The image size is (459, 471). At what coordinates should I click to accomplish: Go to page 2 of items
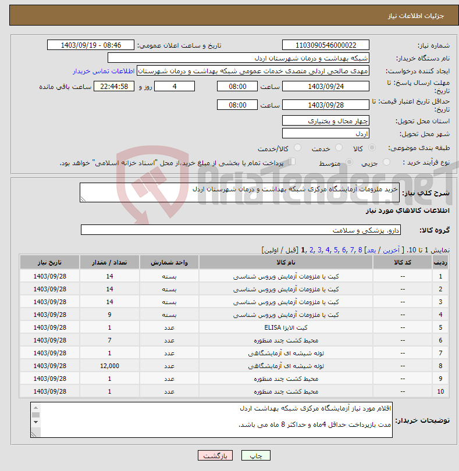(311, 250)
